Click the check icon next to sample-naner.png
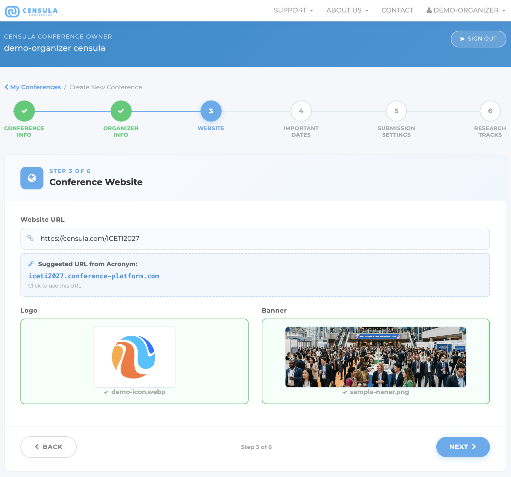The height and width of the screenshot is (477, 511). pos(345,392)
